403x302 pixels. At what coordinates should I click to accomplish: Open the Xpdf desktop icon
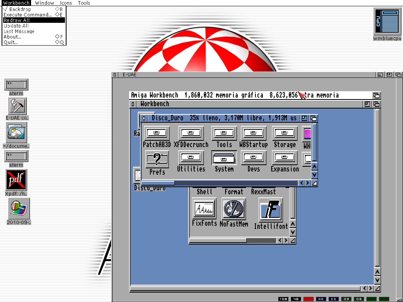coord(16,180)
